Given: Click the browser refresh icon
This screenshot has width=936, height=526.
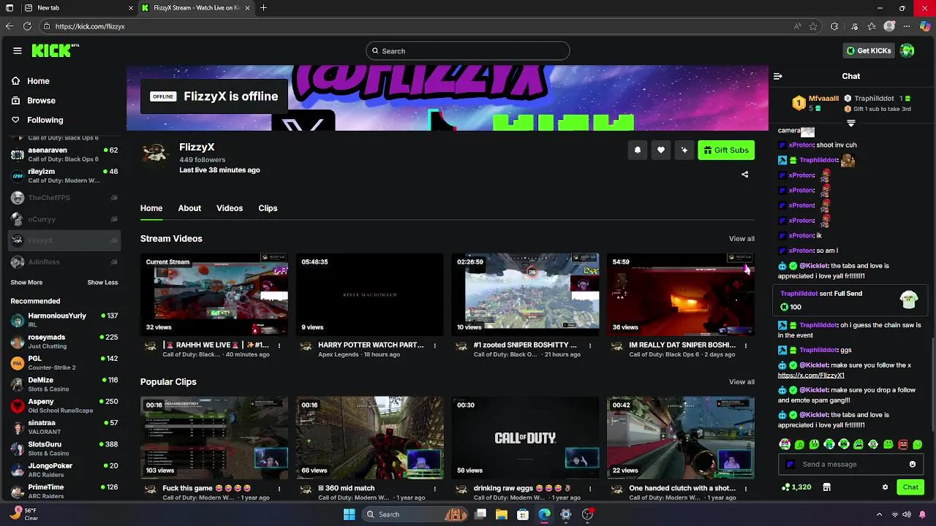Looking at the screenshot, I should tap(27, 26).
